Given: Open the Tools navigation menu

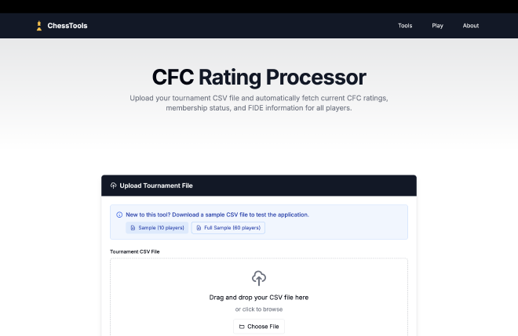Looking at the screenshot, I should (405, 26).
